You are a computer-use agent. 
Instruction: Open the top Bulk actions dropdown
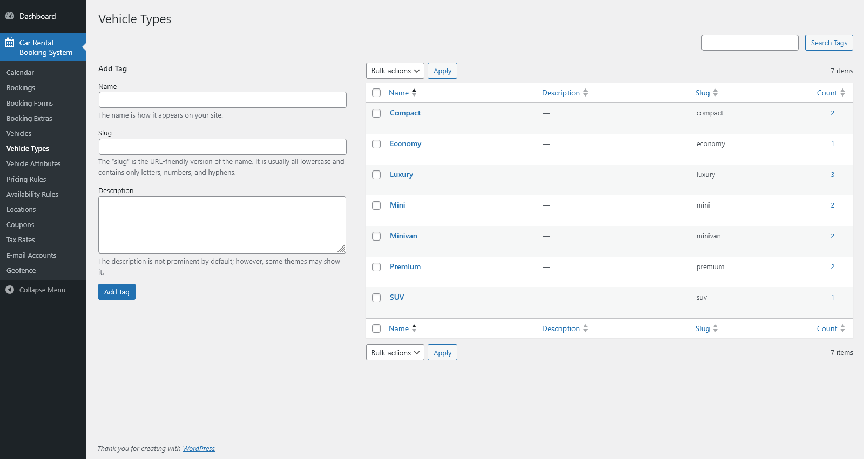coord(395,71)
